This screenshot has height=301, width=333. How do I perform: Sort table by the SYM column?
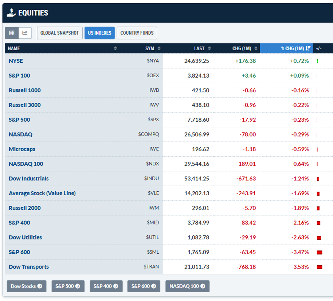click(x=141, y=48)
